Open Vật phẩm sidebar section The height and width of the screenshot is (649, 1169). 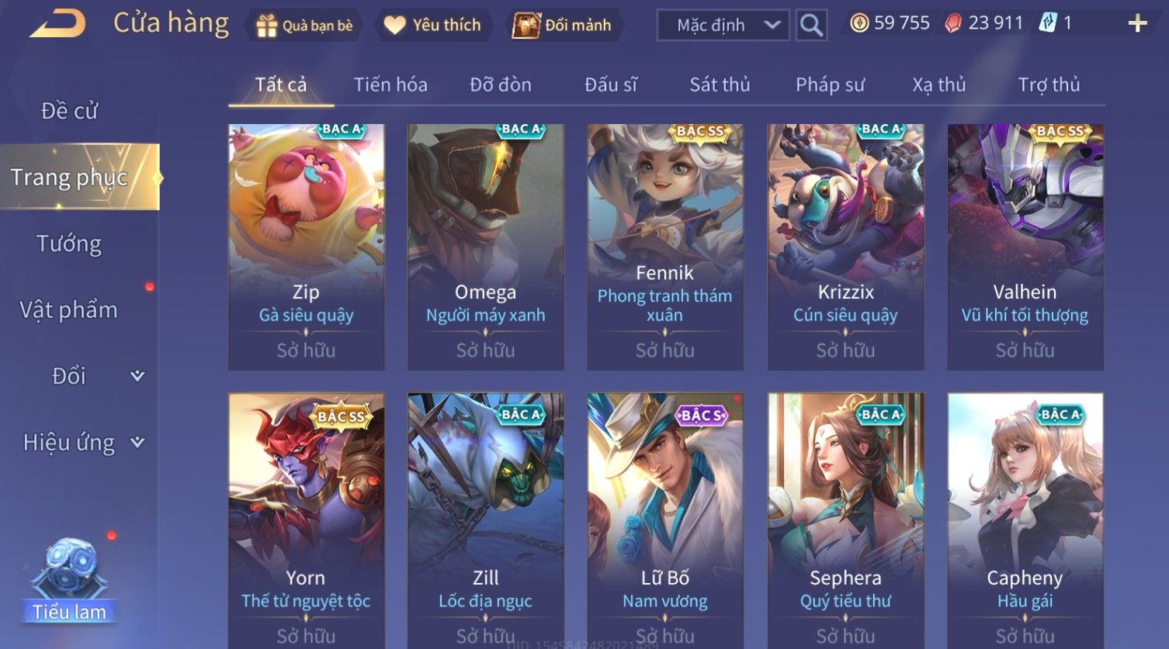(x=69, y=310)
